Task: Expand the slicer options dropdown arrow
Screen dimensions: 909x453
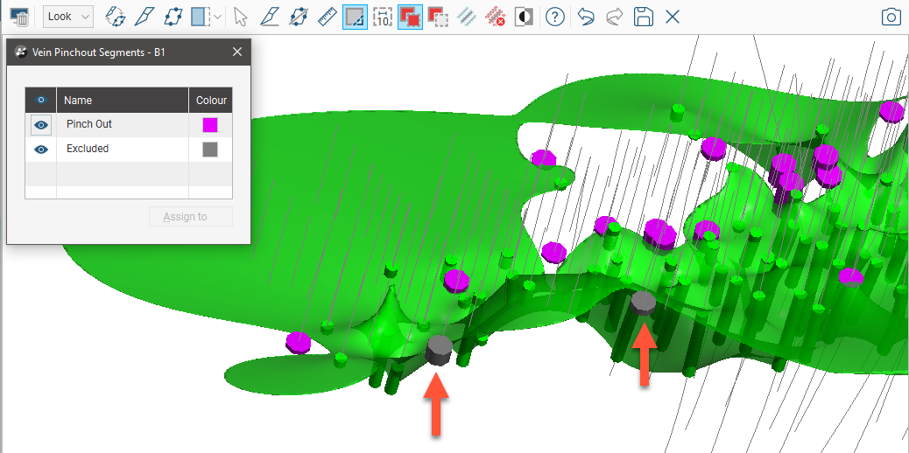Action: coord(218,17)
